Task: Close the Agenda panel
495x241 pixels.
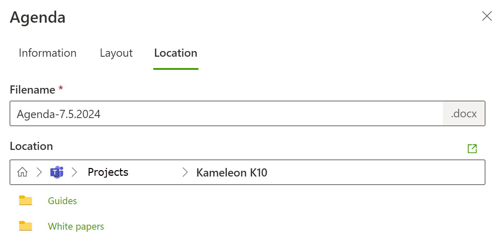Action: [x=486, y=16]
